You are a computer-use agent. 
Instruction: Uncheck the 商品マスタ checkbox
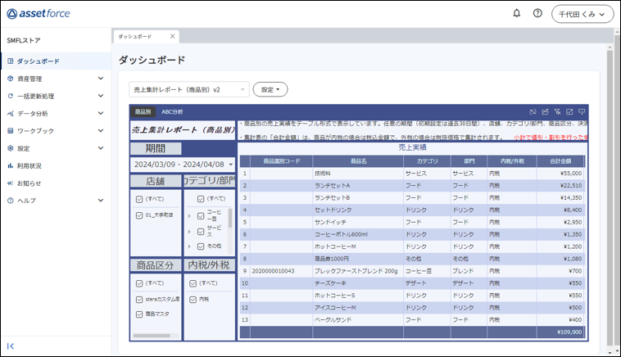click(139, 314)
